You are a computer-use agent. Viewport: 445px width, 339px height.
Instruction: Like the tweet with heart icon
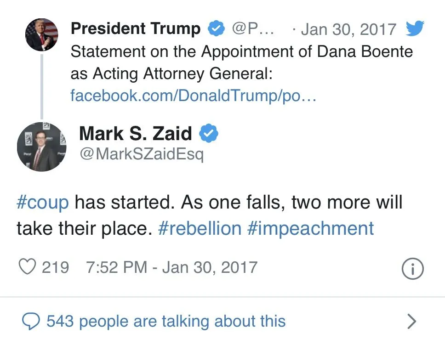click(27, 267)
